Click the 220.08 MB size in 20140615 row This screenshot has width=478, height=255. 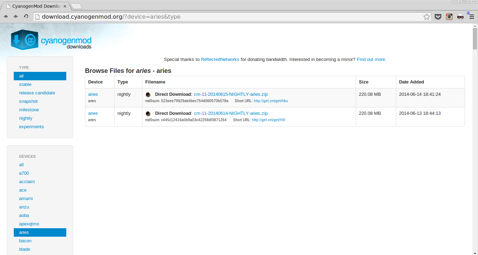coord(370,94)
